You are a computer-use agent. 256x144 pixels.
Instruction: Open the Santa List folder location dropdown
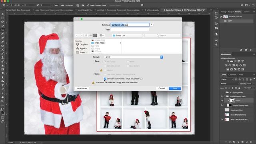pos(128,36)
